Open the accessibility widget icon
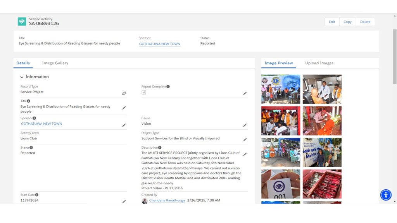The height and width of the screenshot is (223, 397). [386, 195]
